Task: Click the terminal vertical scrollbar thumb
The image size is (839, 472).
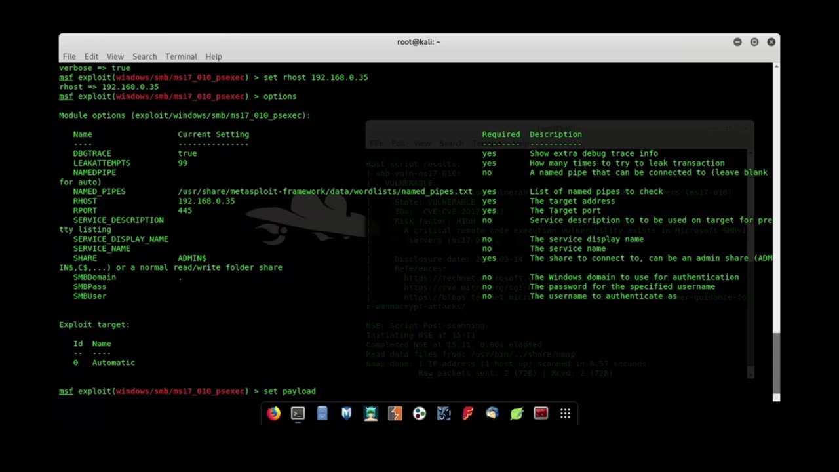Action: pos(777,362)
